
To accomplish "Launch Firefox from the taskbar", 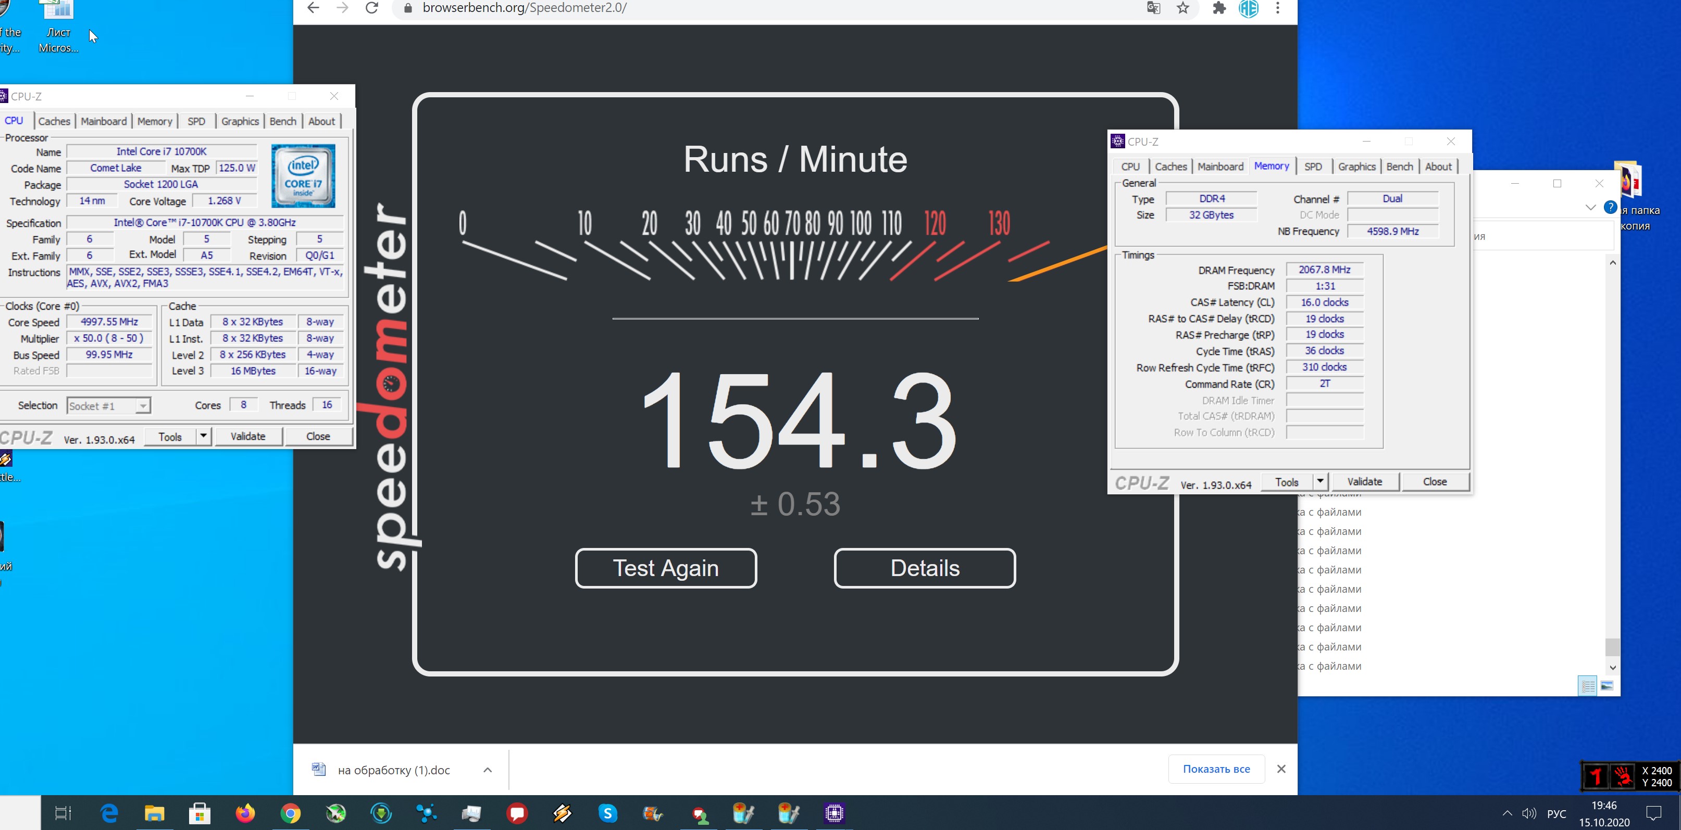I will coord(245,813).
